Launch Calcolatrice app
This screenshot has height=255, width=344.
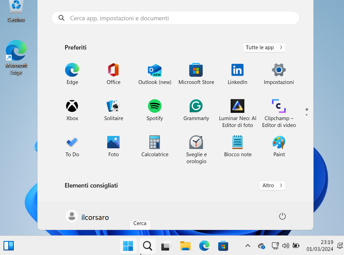(155, 146)
